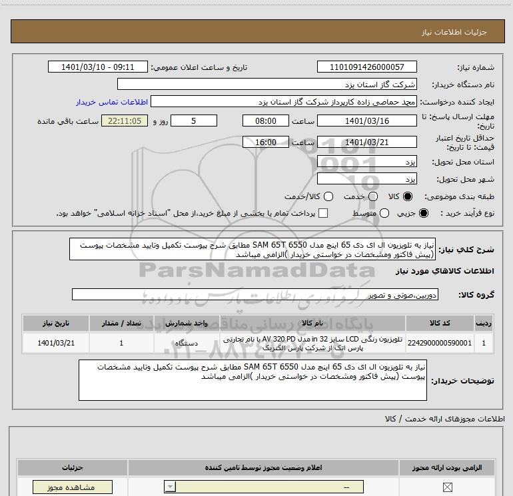513x496 pixels.
Task: Click the buyer name field شرکت گاز استان یزد
Action: 267,85
